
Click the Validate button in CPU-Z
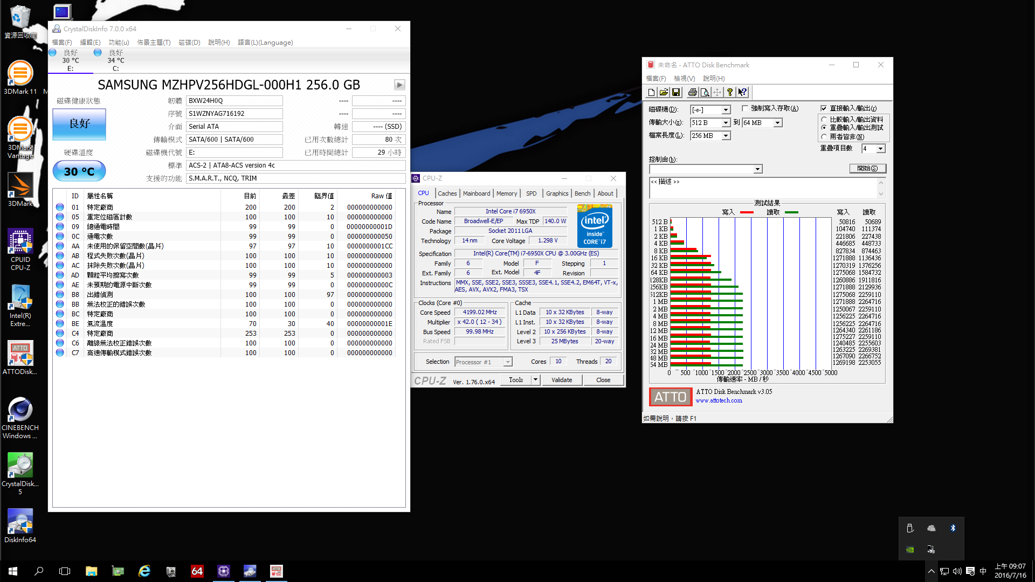coord(562,380)
